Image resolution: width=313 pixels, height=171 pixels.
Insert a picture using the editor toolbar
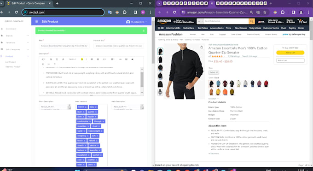point(126,59)
